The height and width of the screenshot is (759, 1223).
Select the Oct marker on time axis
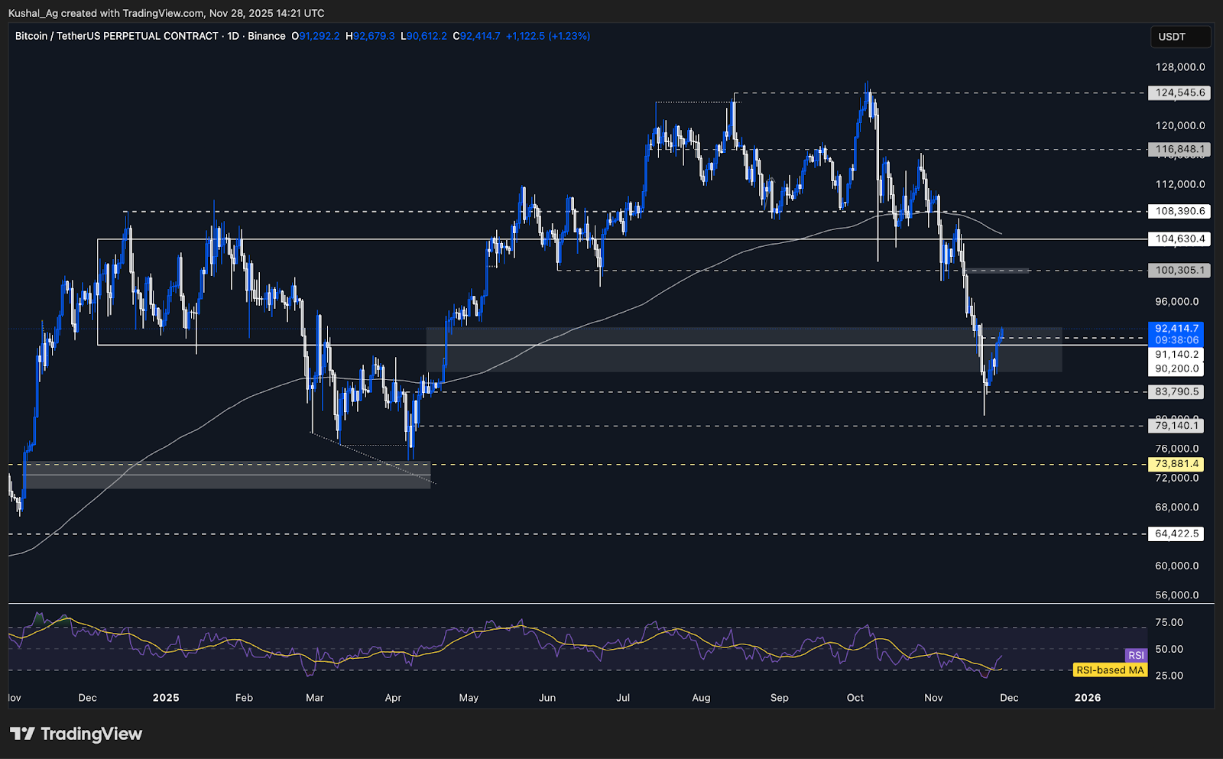coord(855,698)
